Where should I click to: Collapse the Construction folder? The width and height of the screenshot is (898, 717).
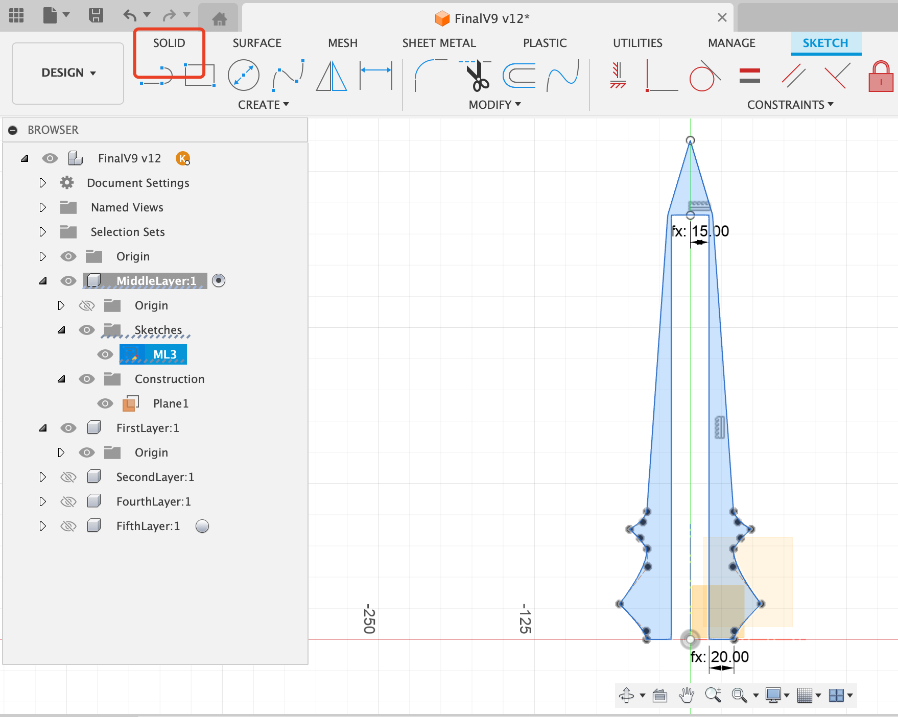pos(61,379)
